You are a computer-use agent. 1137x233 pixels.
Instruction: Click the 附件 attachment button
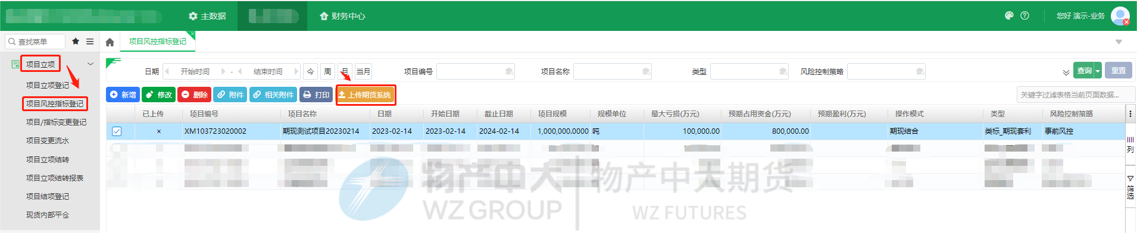pyautogui.click(x=230, y=95)
